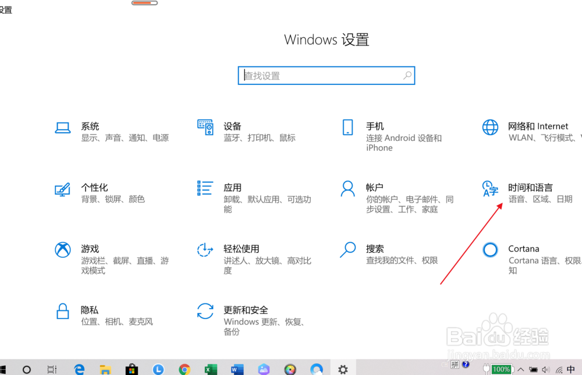Image resolution: width=582 pixels, height=375 pixels.
Task: Open the 应用 apps list icon
Action: coord(205,188)
